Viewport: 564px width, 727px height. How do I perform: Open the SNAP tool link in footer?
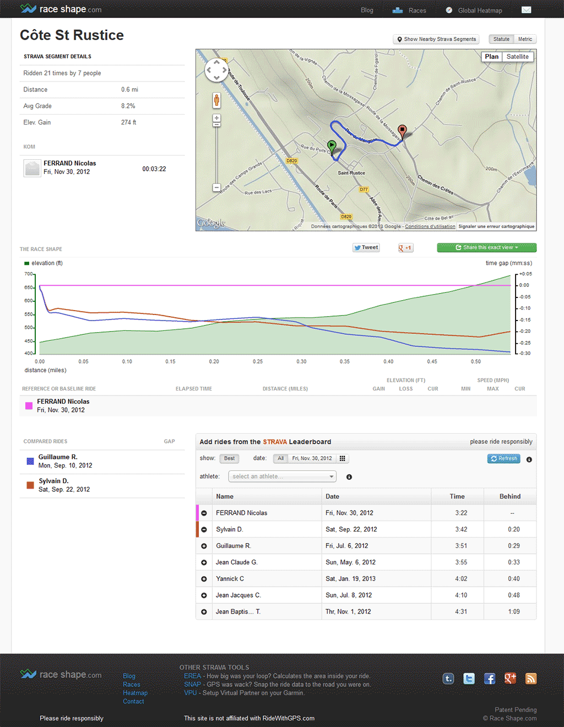pos(192,685)
